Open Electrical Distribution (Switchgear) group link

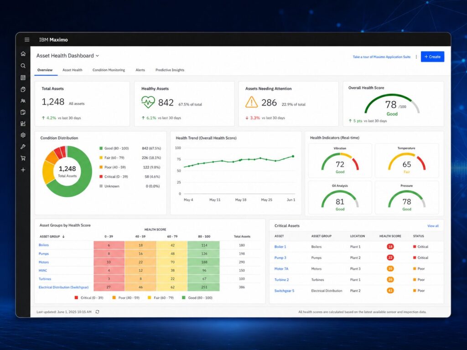coord(64,287)
